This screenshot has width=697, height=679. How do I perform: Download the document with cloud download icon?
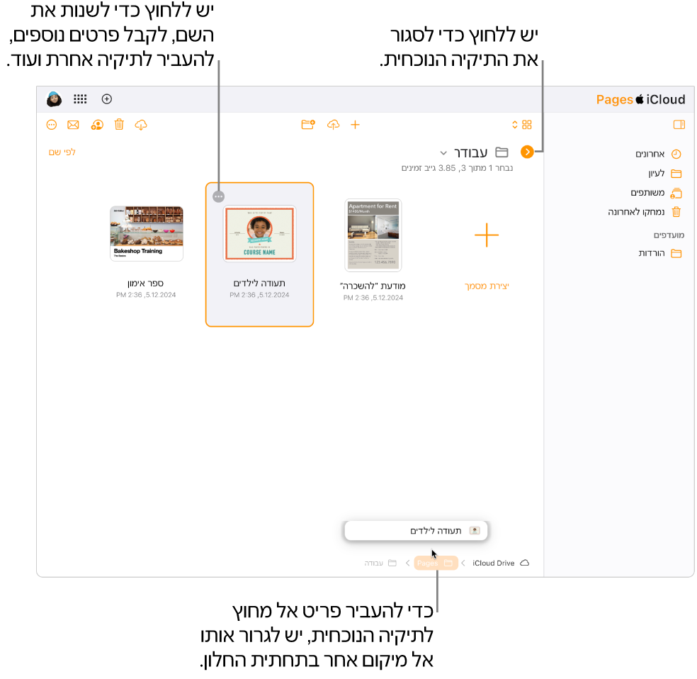click(x=141, y=125)
